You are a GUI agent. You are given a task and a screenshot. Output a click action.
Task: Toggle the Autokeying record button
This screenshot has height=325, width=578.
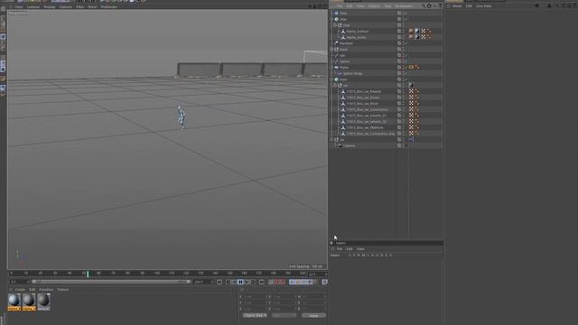[x=277, y=282]
